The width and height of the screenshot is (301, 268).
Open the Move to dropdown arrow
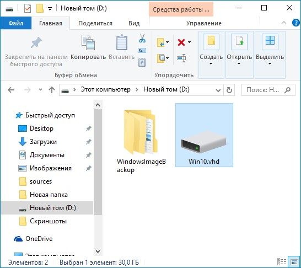pyautogui.click(x=168, y=42)
